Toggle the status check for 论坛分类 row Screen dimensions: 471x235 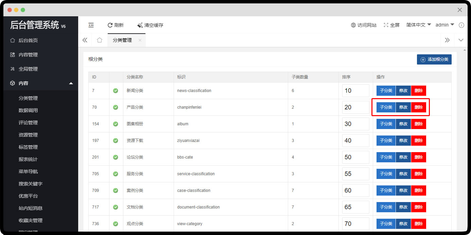(116, 157)
